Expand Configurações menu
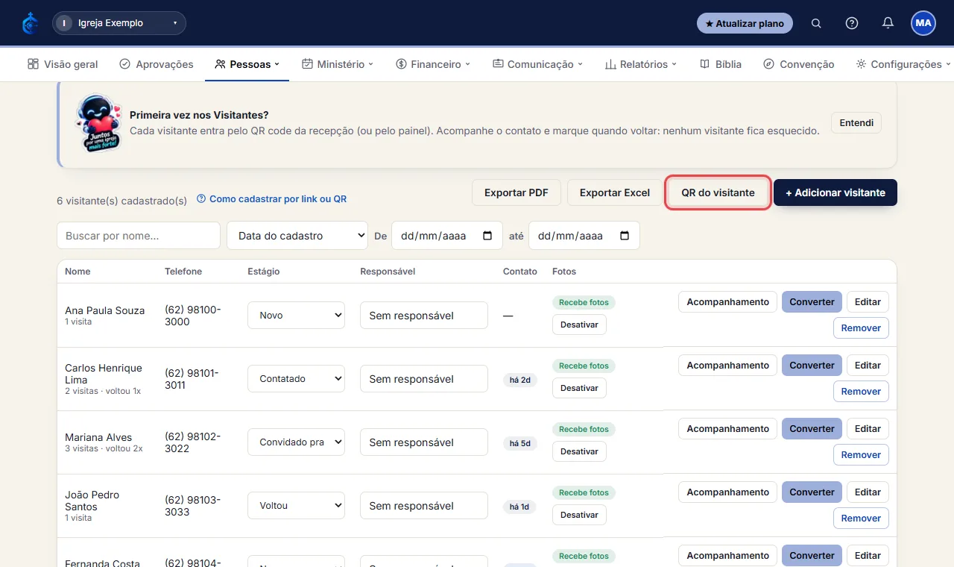The width and height of the screenshot is (954, 567). pyautogui.click(x=903, y=64)
